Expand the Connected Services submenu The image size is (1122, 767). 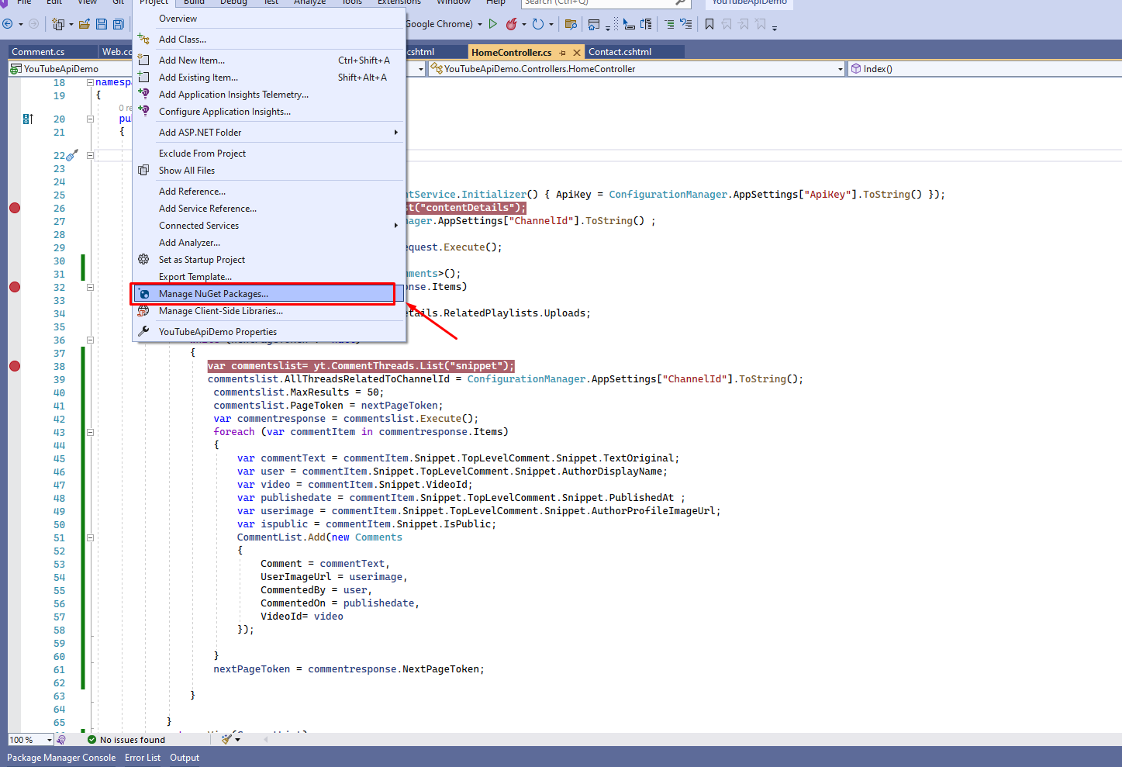(x=270, y=226)
